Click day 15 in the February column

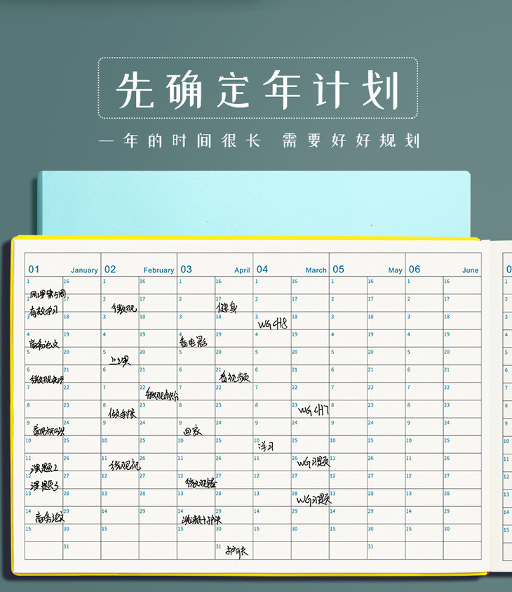[x=105, y=529]
